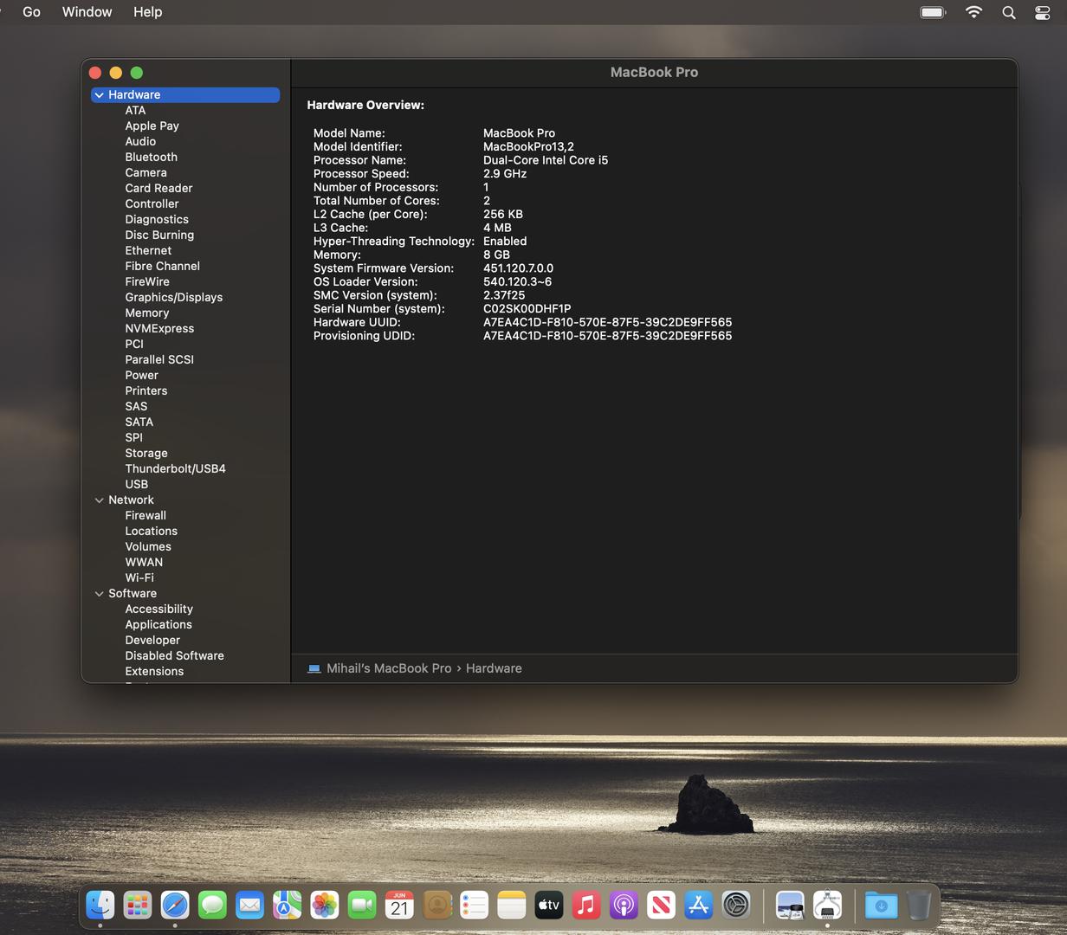
Task: Open System Preferences gear in Dock
Action: (736, 906)
